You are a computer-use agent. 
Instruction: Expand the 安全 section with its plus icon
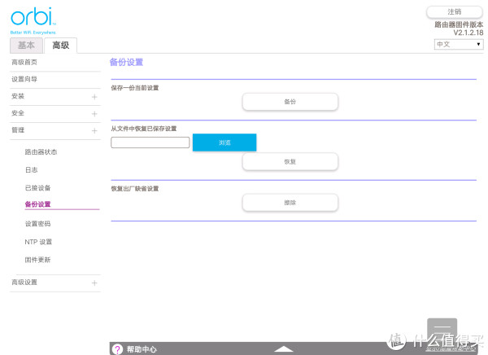pos(94,113)
